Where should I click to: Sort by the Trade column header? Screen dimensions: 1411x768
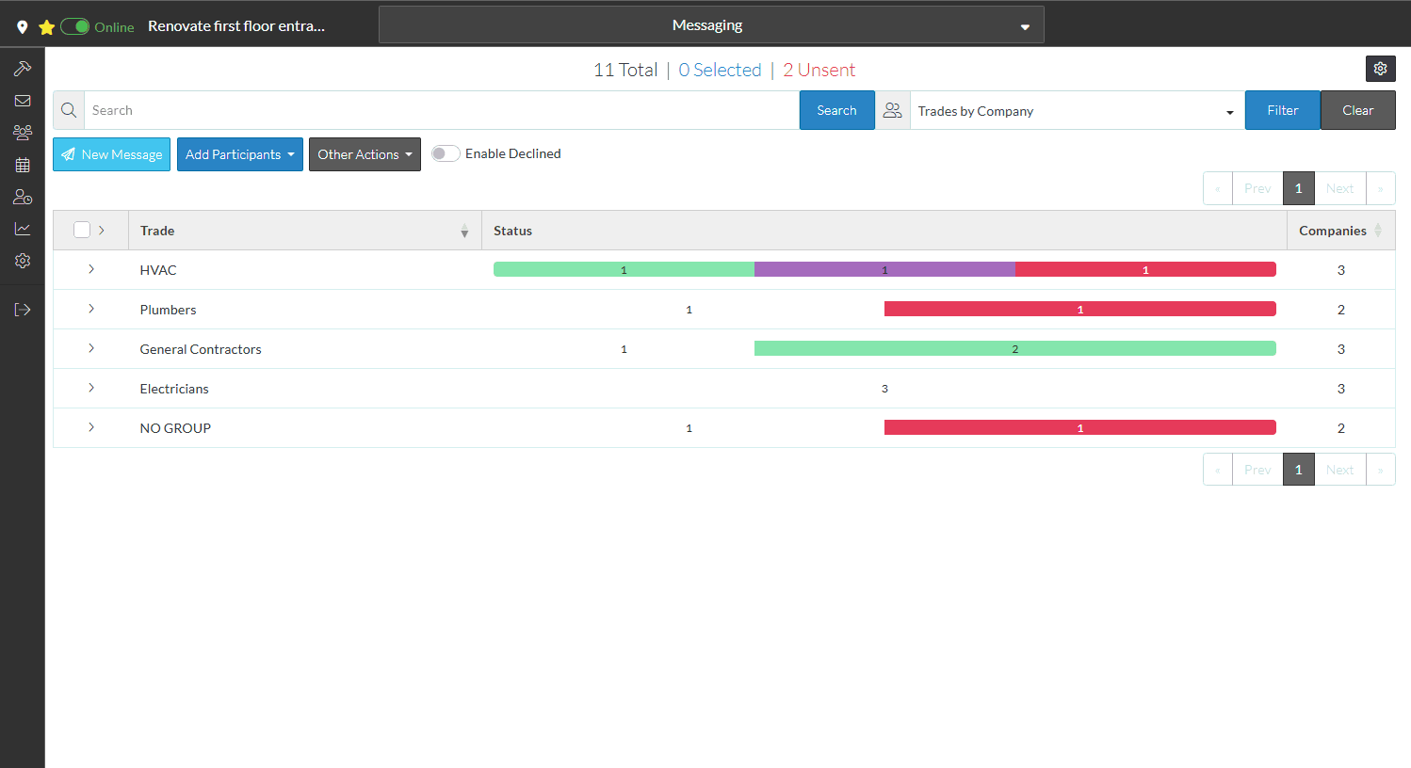click(304, 231)
